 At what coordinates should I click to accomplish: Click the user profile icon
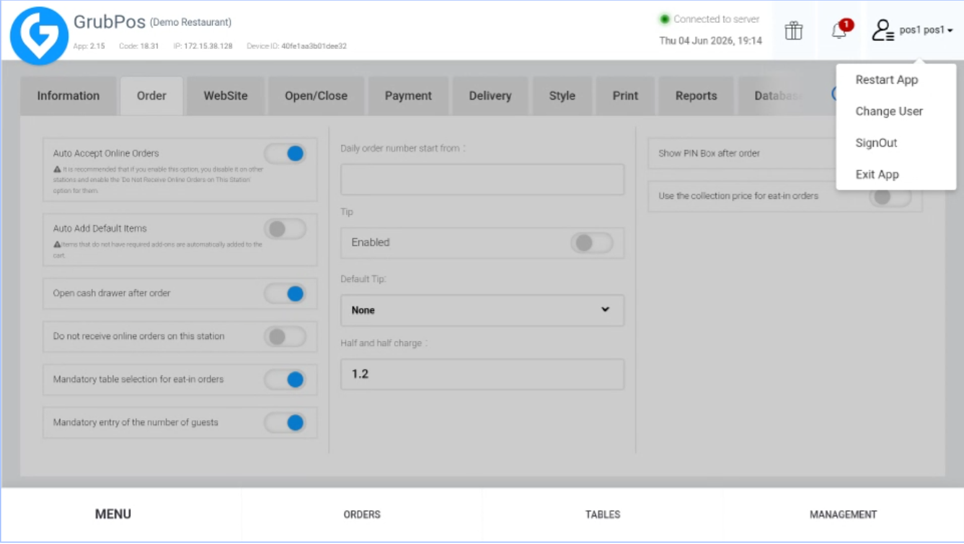[883, 30]
